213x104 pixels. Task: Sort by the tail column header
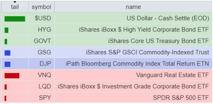[x=15, y=7]
